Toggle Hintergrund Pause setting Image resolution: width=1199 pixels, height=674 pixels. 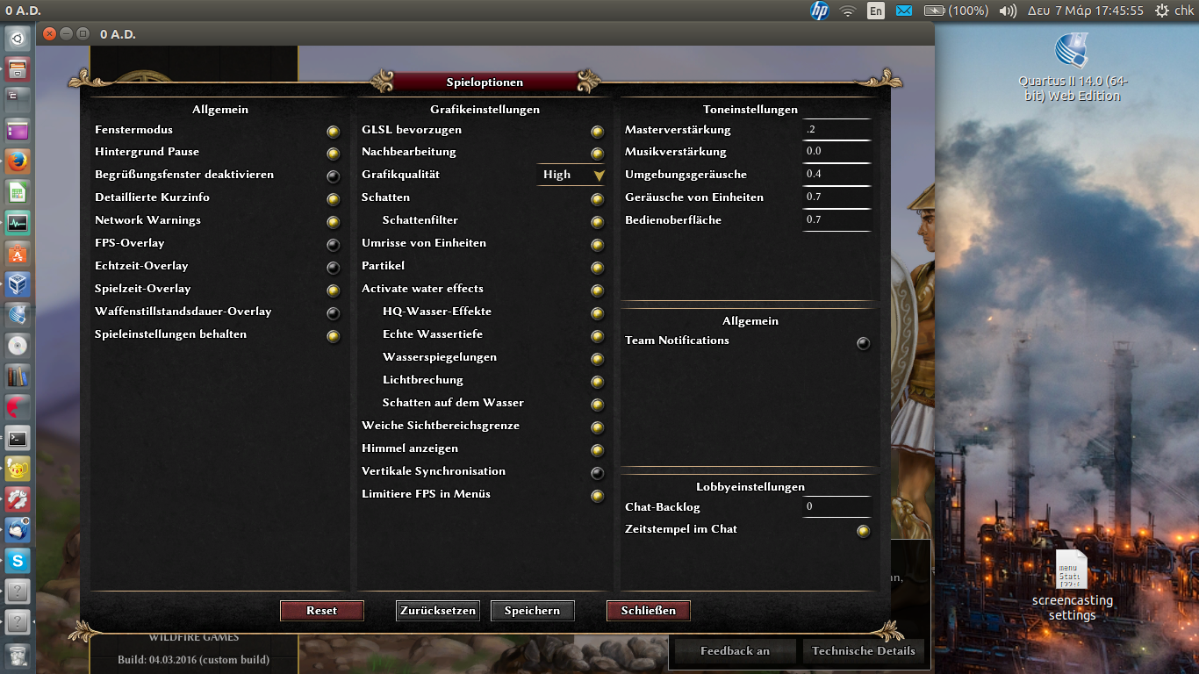[334, 154]
